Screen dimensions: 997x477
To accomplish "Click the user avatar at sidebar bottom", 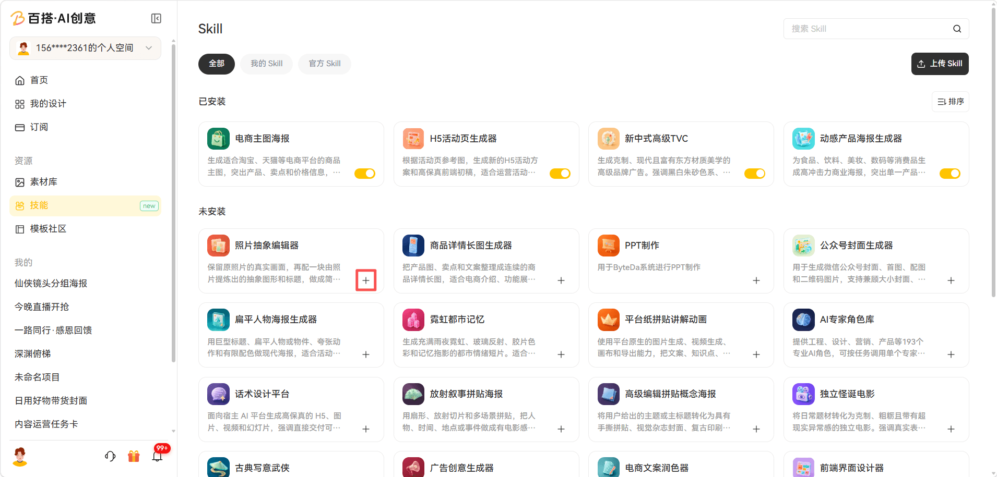I will 20,456.
